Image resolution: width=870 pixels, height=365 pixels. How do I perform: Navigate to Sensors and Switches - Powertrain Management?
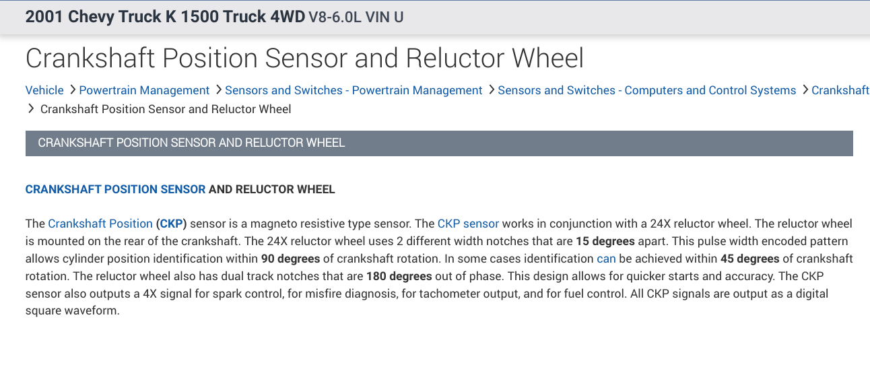coord(354,90)
